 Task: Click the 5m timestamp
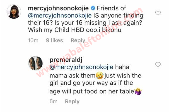[x=54, y=101]
